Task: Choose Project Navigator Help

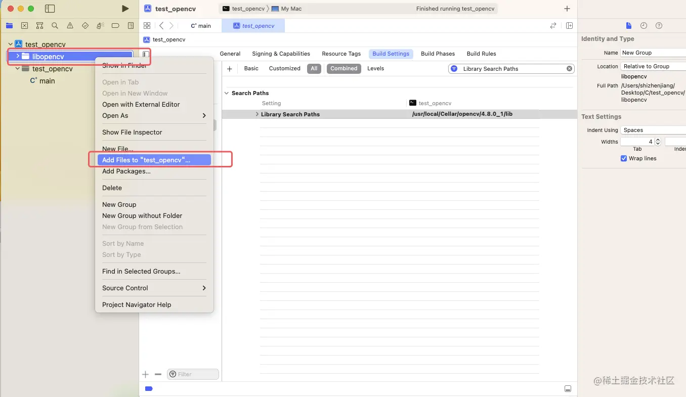Action: point(154,305)
